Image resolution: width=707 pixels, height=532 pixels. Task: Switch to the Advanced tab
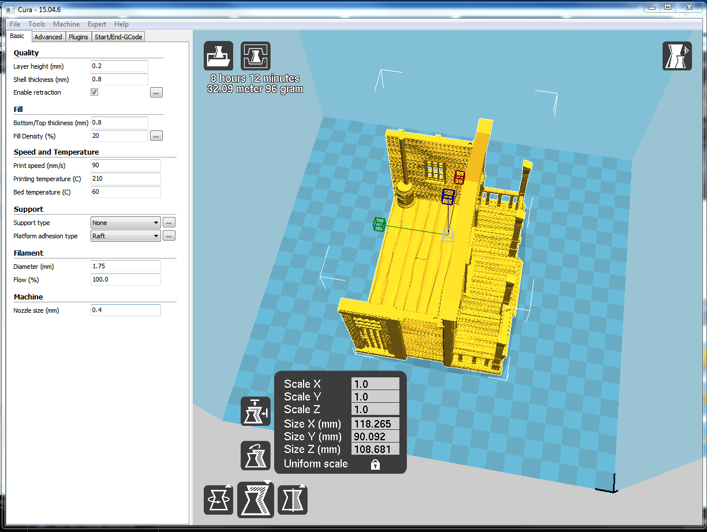48,36
